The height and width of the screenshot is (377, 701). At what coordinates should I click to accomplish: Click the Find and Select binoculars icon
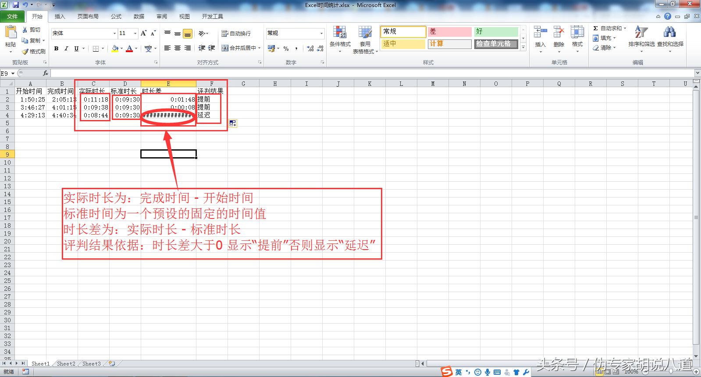[x=669, y=33]
